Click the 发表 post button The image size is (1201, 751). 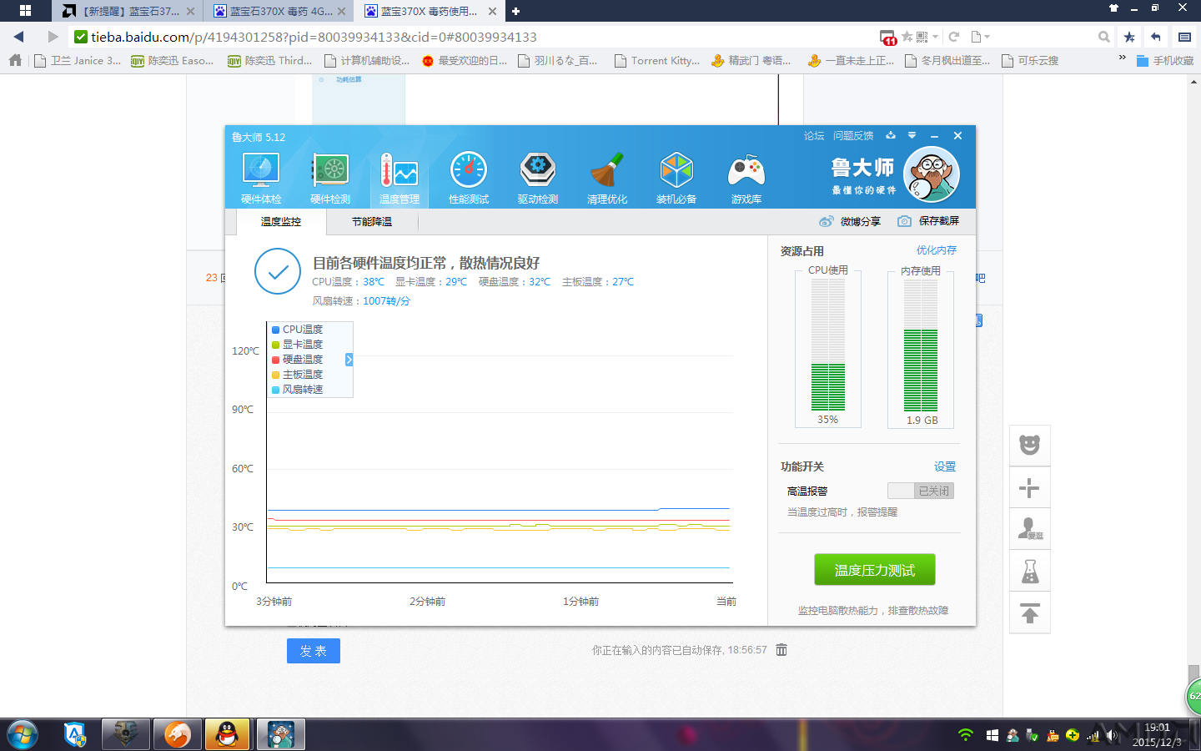314,651
